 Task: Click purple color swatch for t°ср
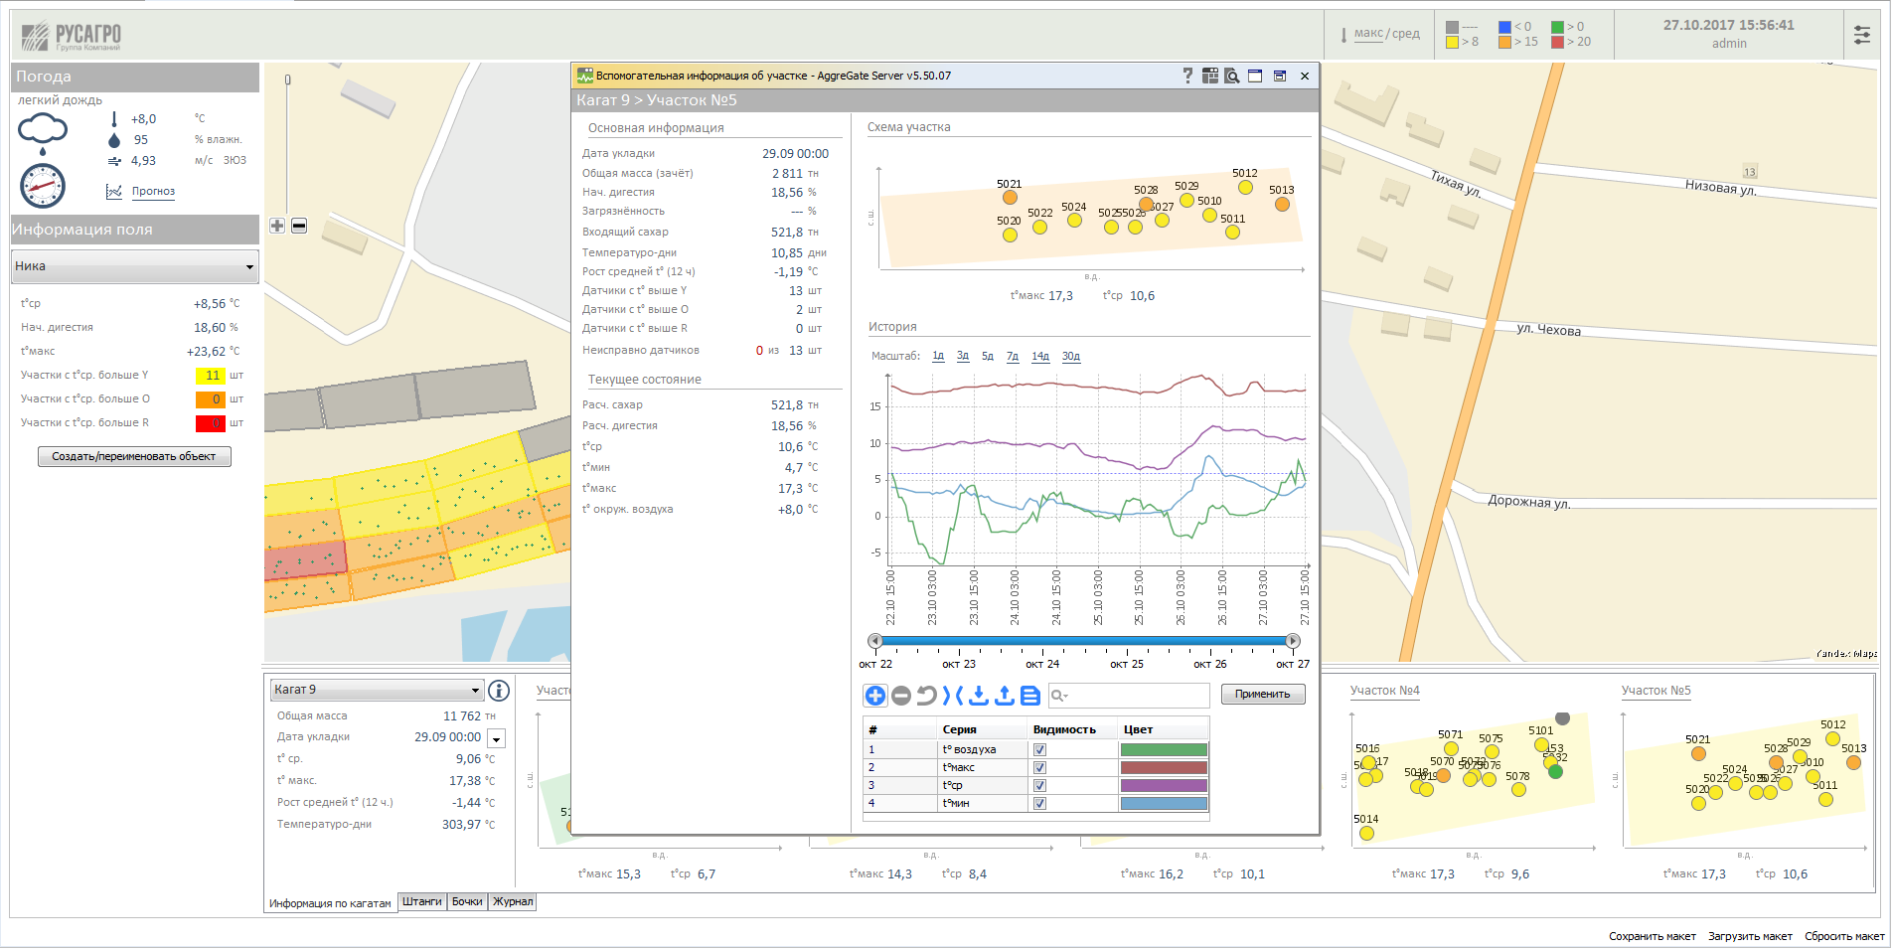(x=1164, y=786)
